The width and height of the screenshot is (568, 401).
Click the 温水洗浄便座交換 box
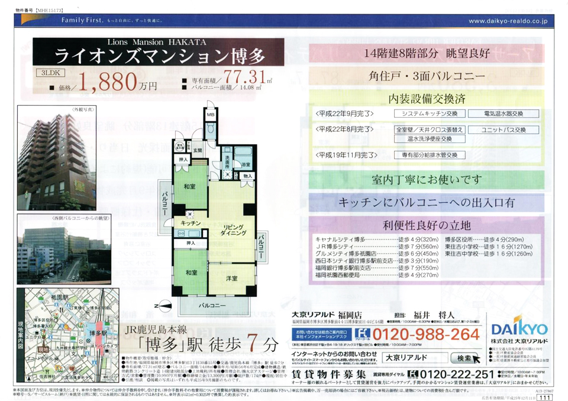pos(430,139)
